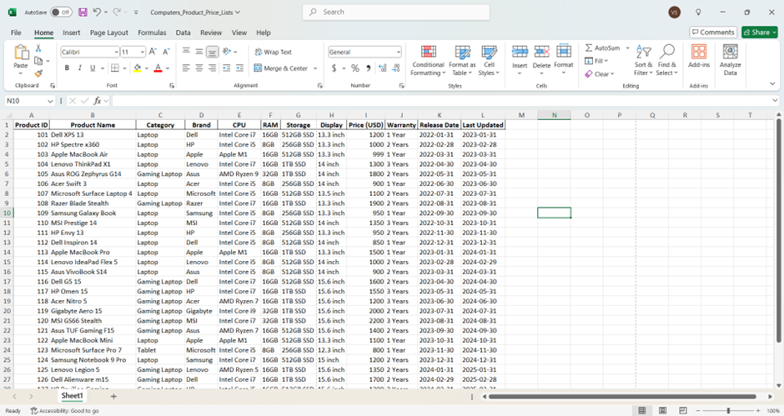Open the Page Layout tab

click(109, 33)
